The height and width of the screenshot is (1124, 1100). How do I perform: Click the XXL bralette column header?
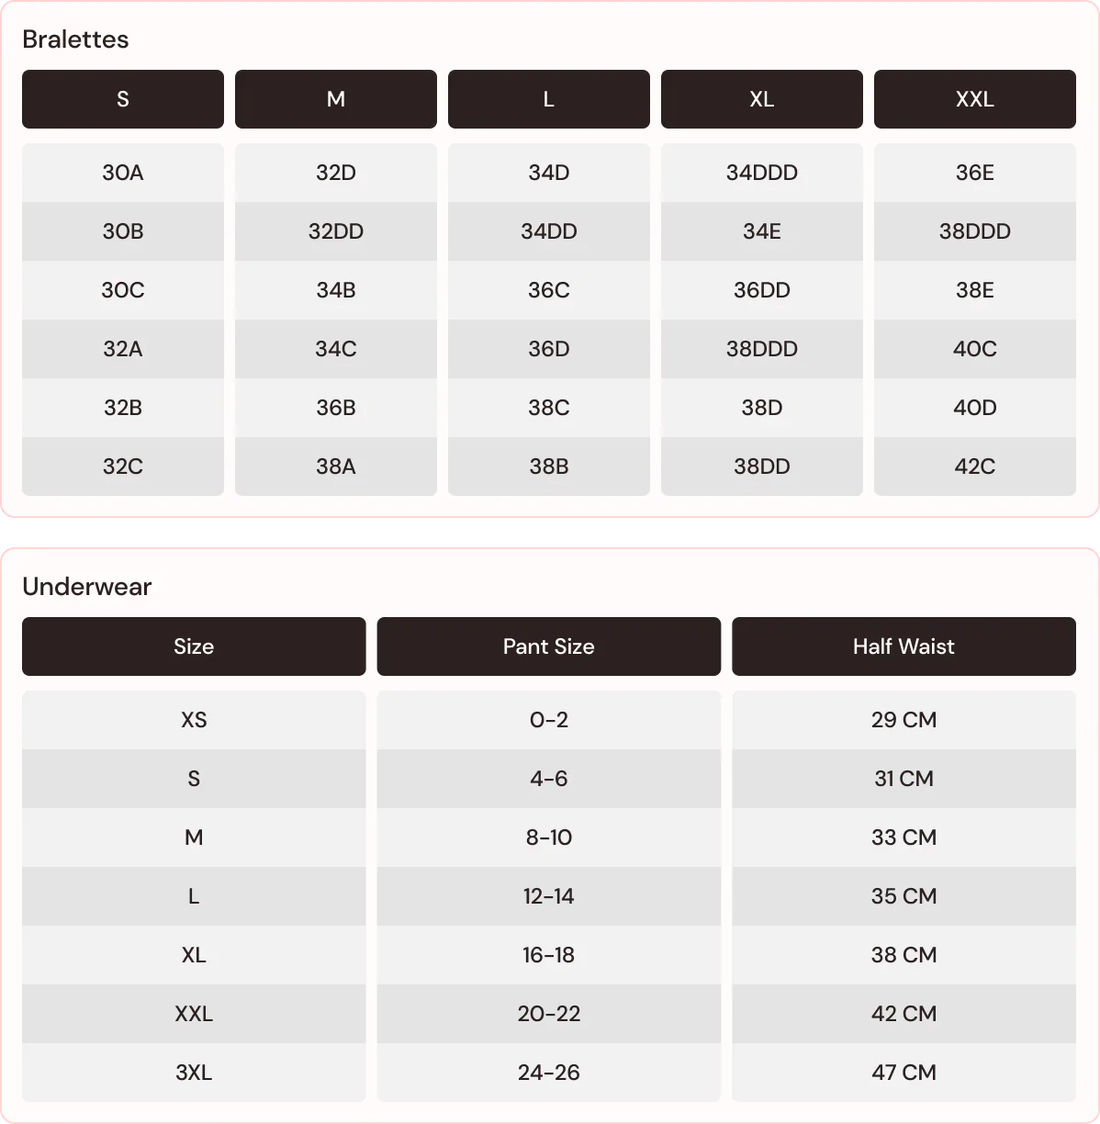pyautogui.click(x=975, y=99)
